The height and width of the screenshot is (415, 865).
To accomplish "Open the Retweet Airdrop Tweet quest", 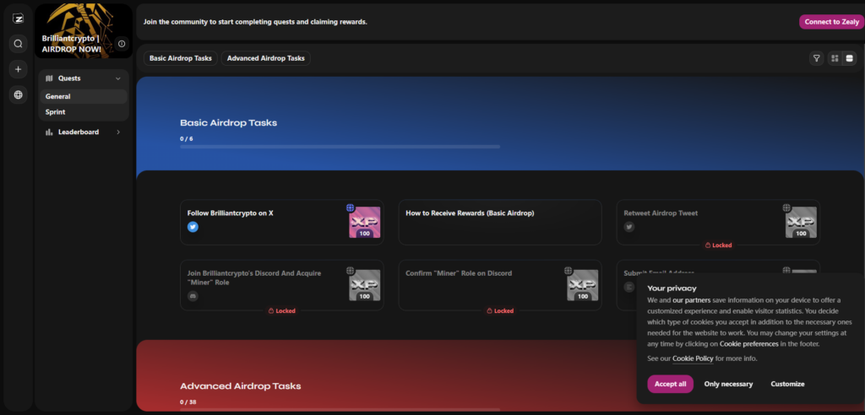I will coord(718,222).
